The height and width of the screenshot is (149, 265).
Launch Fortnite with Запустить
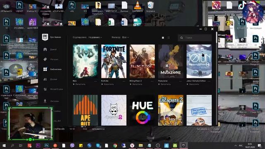[108, 84]
